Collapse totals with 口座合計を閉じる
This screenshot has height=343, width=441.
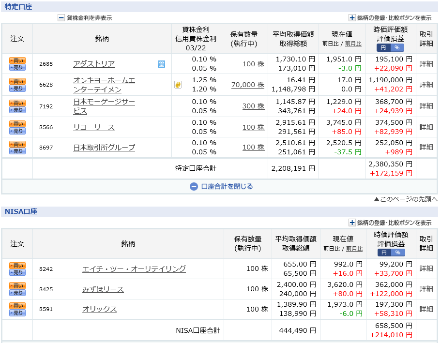point(221,186)
